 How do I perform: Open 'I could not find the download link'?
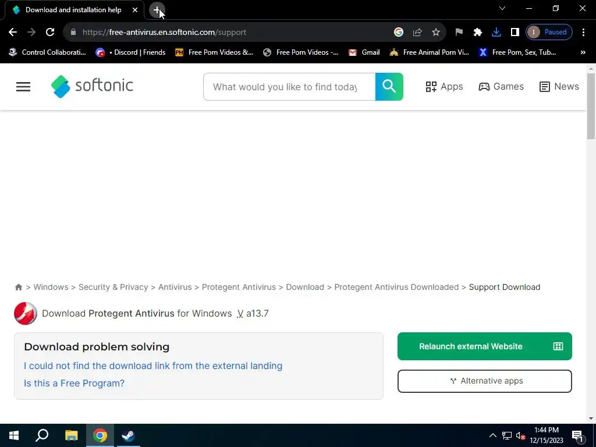point(153,366)
